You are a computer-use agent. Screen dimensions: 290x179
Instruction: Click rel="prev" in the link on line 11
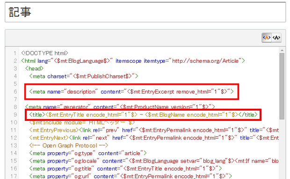tap(106, 130)
